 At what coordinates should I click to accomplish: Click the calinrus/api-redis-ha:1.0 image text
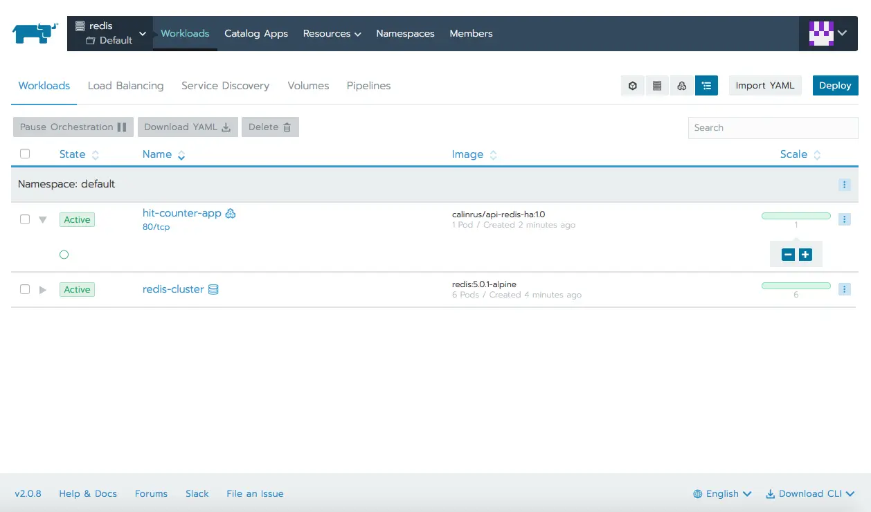[x=499, y=214]
